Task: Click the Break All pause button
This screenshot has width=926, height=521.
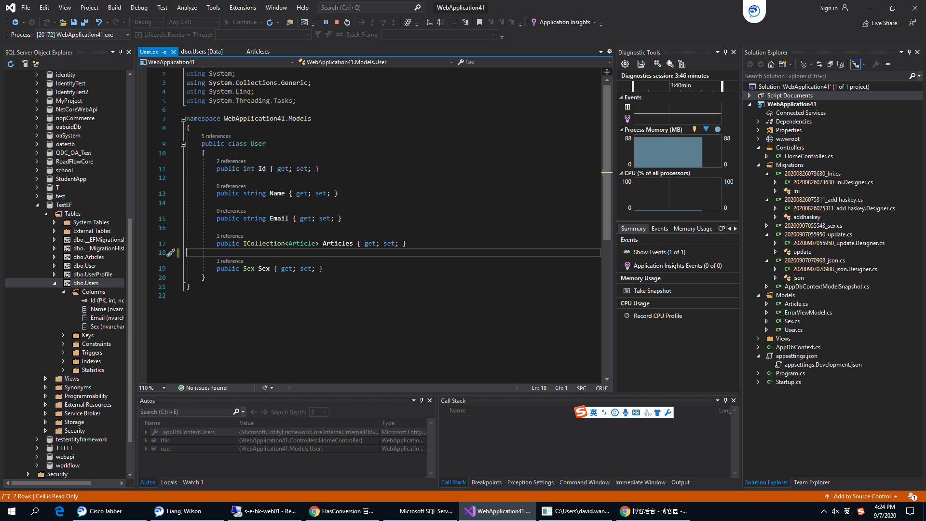Action: click(x=326, y=22)
